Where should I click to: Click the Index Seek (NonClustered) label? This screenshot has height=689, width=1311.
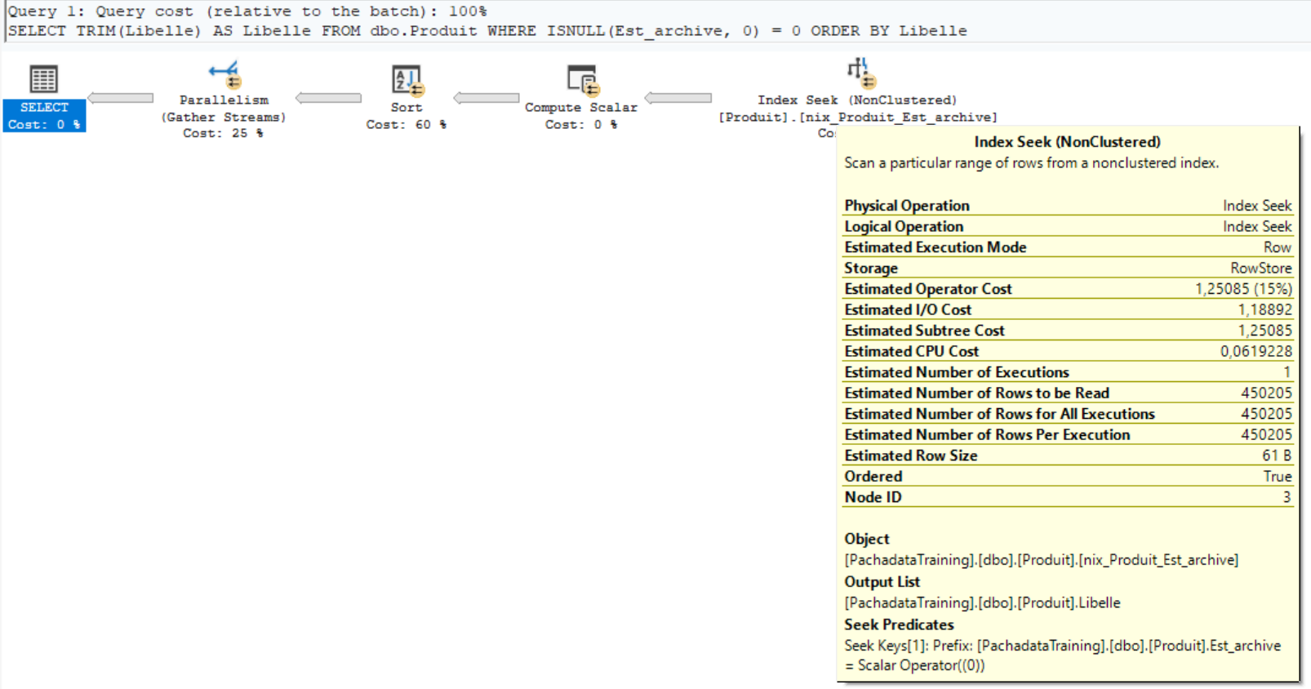pos(857,100)
